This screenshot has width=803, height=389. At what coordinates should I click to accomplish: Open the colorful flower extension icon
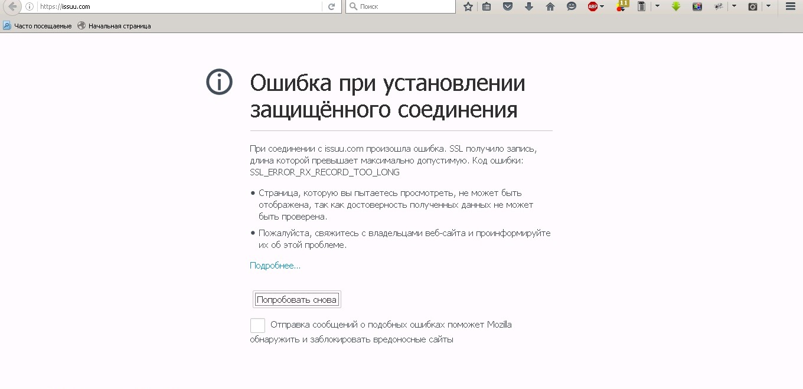pos(697,6)
